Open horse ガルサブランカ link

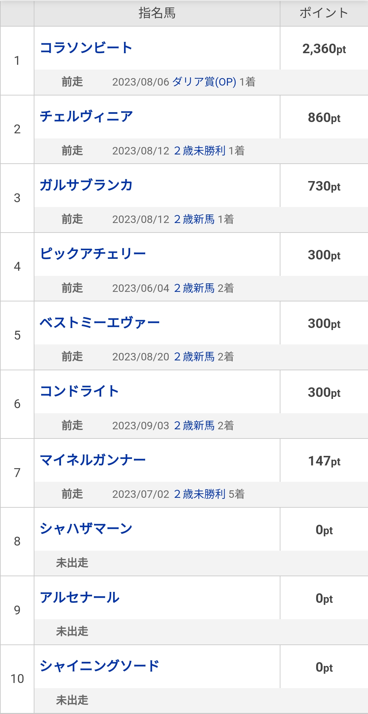click(86, 185)
